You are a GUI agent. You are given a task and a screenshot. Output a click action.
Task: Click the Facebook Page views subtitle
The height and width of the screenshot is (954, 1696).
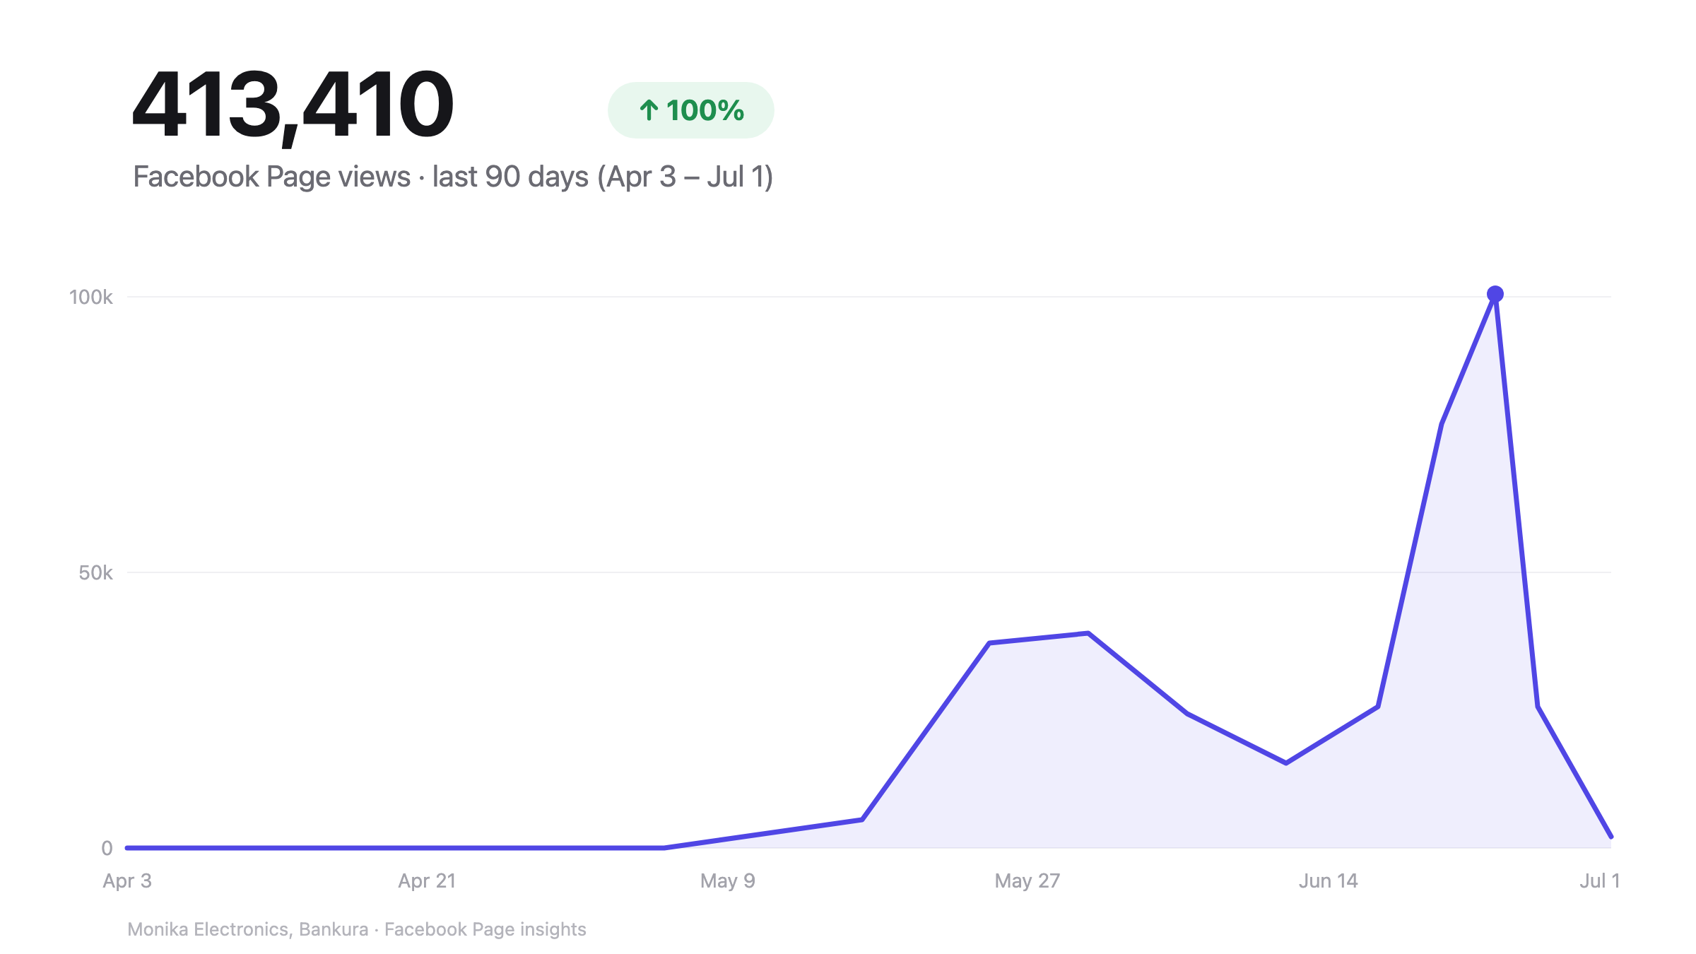coord(452,177)
